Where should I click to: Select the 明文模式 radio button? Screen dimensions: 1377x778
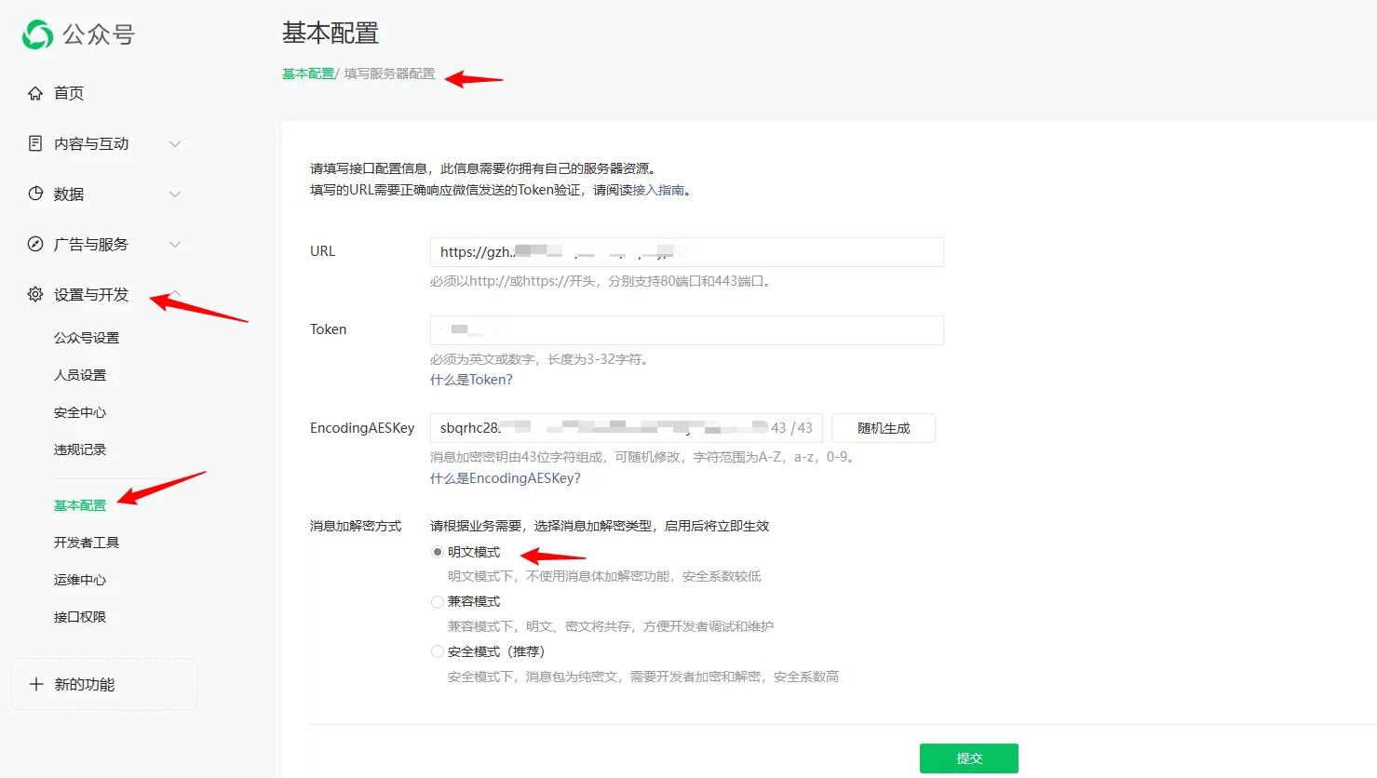point(437,551)
